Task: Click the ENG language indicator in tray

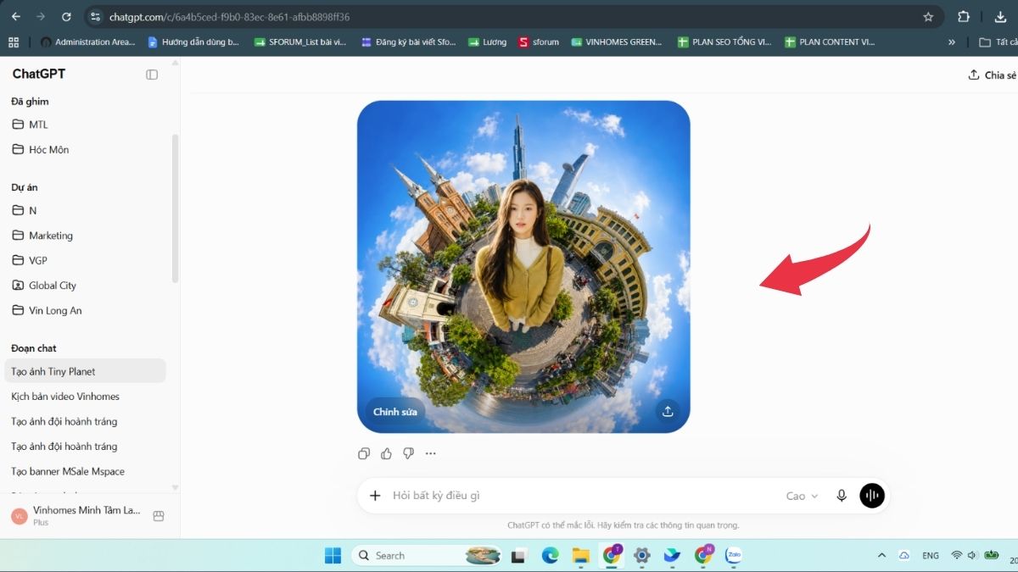Action: tap(931, 556)
